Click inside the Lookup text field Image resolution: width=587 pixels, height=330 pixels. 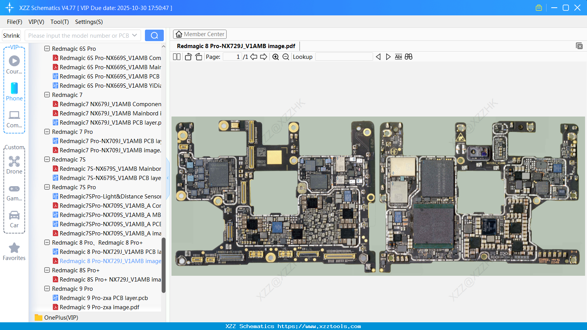pyautogui.click(x=344, y=57)
